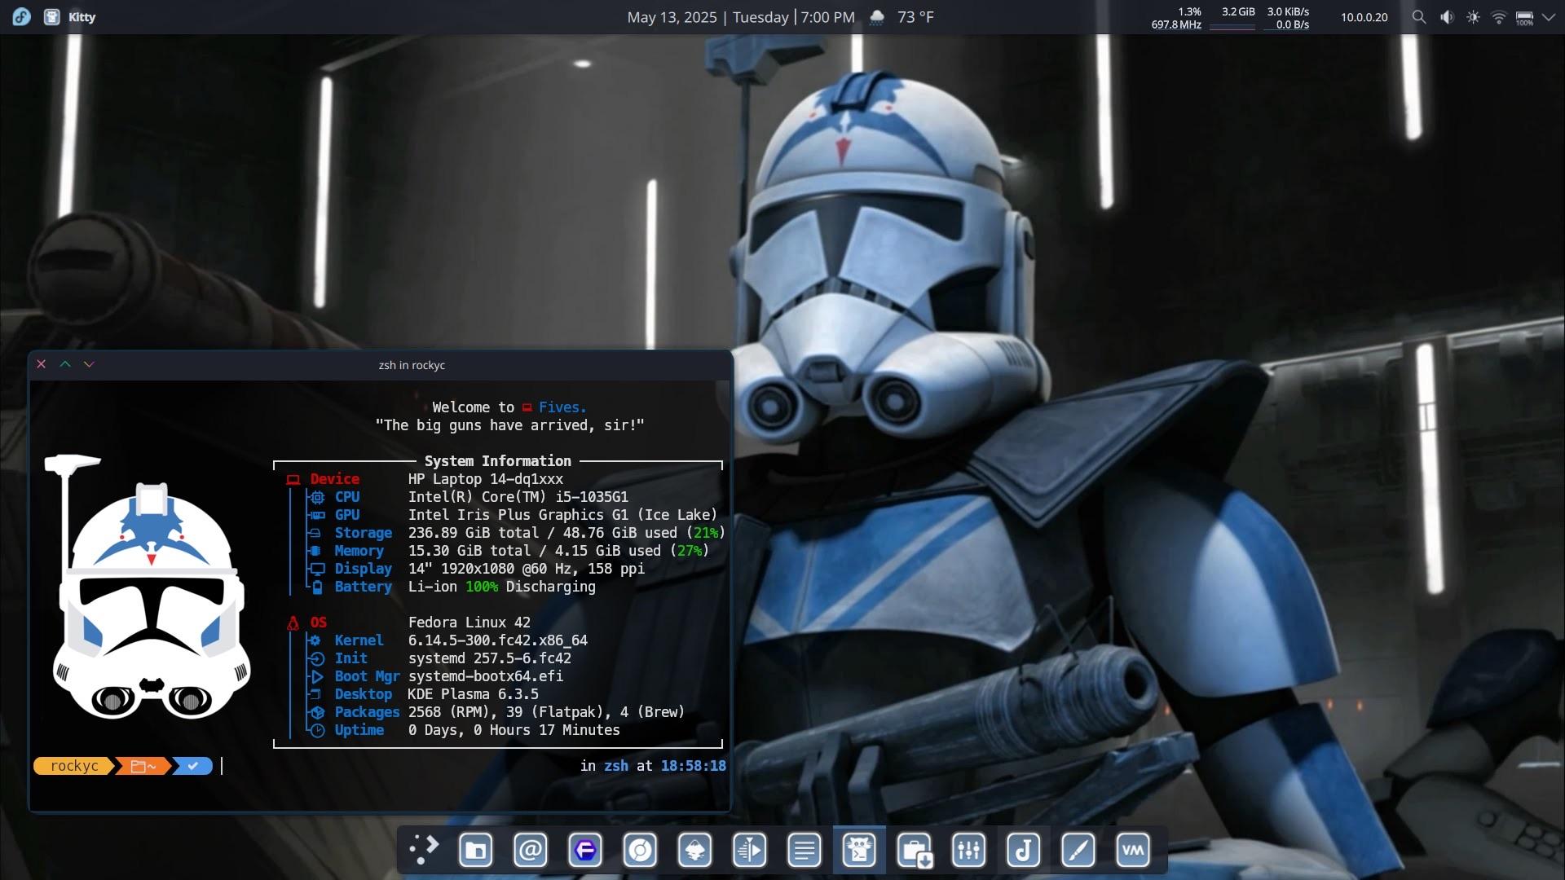The image size is (1565, 880).
Task: Click the Kitty app icon in top panel
Action: point(51,16)
